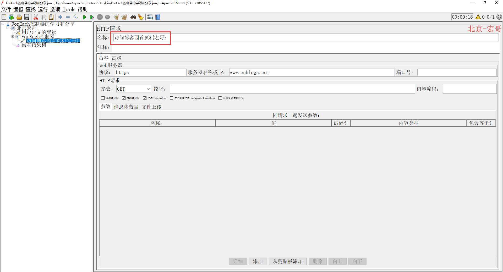The width and height of the screenshot is (503, 272).
Task: Paste element using clipboard toolbar icon
Action: tap(51, 17)
